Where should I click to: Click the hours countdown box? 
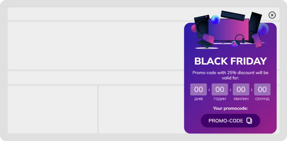tap(220, 89)
